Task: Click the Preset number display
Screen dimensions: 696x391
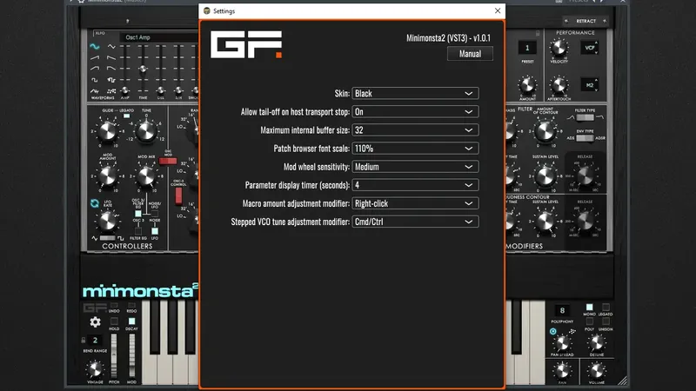Action: tap(527, 48)
